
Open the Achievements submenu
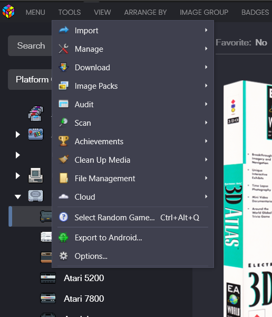133,141
